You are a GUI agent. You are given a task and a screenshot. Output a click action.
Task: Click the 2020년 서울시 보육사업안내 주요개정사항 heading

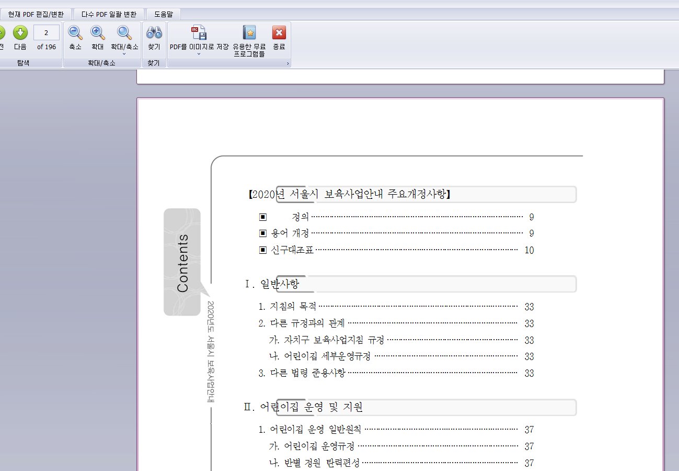[350, 194]
